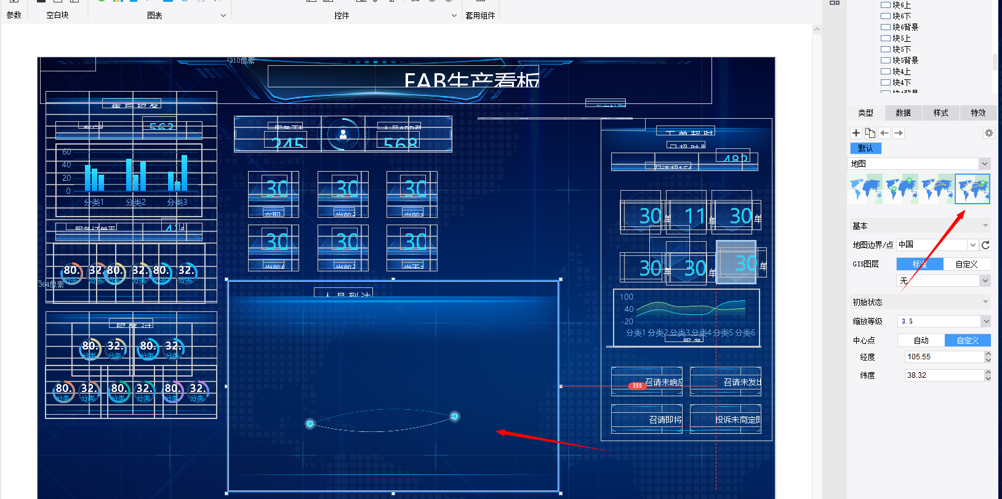Collapse the 基本 section
Viewport: 1002px width, 499px height.
[x=985, y=226]
